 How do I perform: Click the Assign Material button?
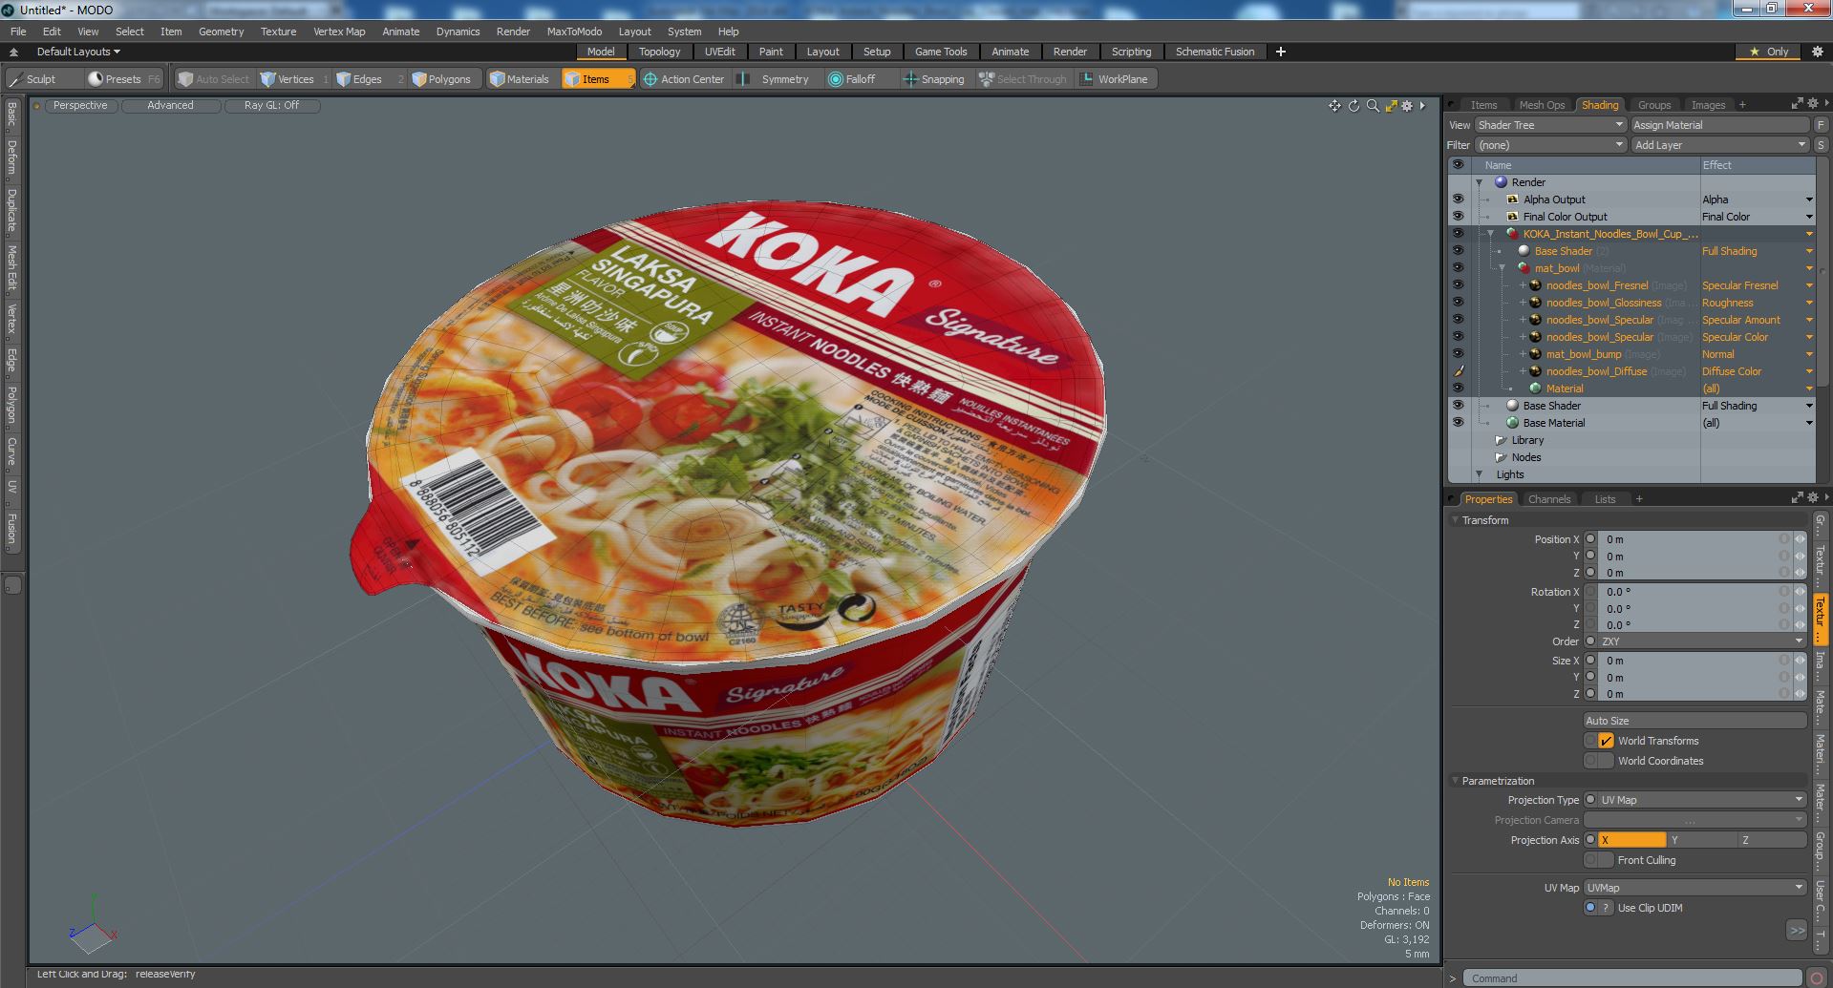click(1719, 125)
